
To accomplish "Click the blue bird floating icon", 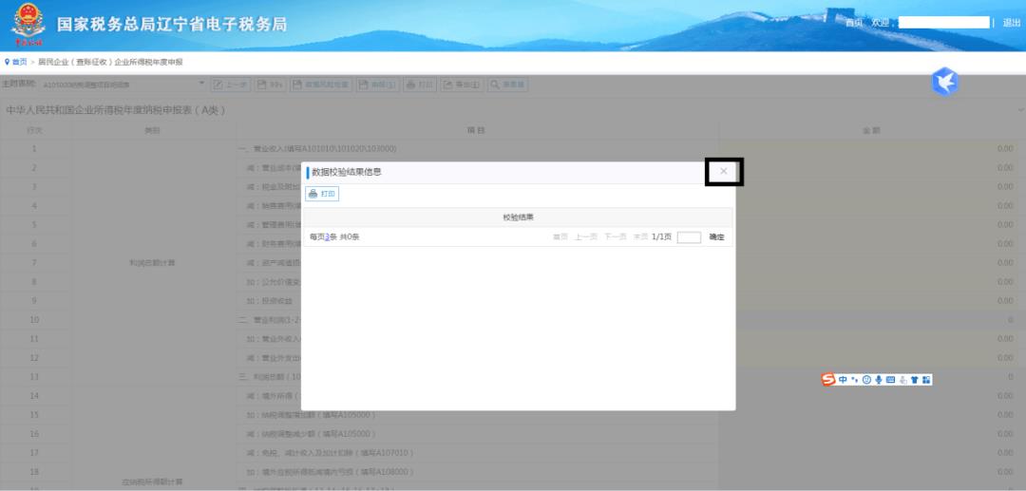I will [x=945, y=82].
